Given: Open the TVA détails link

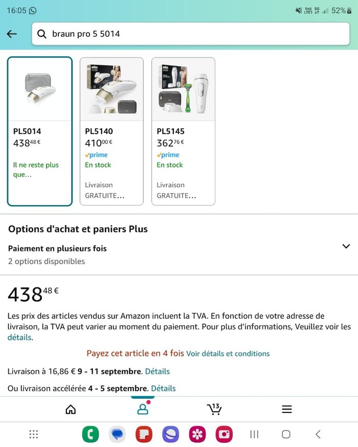Looking at the screenshot, I should click(x=19, y=337).
